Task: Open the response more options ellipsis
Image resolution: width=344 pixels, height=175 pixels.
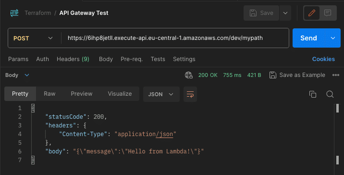Action: [336, 75]
